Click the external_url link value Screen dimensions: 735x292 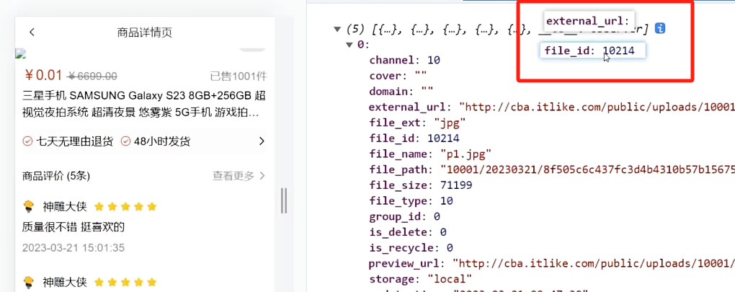(x=597, y=107)
